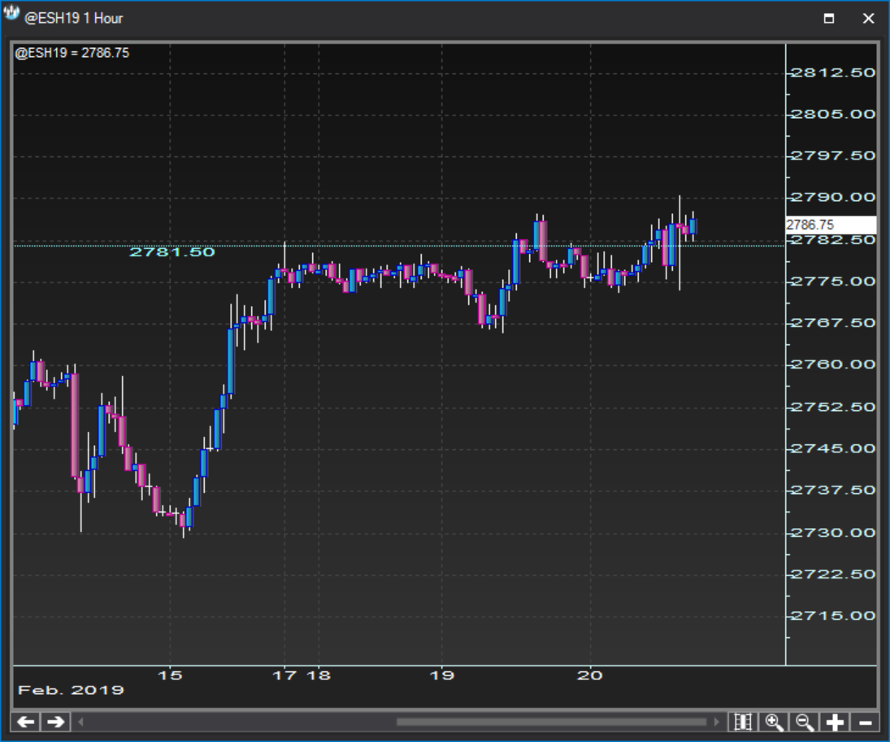Click date label 20 on time axis
The height and width of the screenshot is (742, 890).
pyautogui.click(x=590, y=675)
